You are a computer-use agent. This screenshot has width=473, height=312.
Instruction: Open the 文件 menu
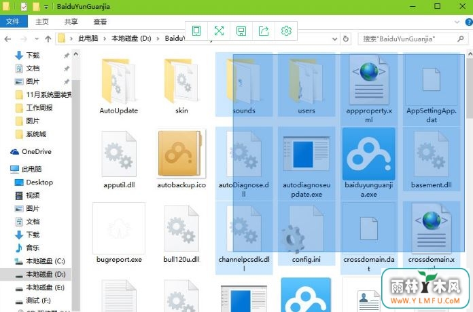(x=13, y=22)
